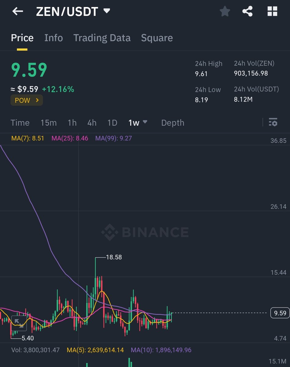Image resolution: width=290 pixels, height=367 pixels.
Task: Switch to the Info tab
Action: coord(54,38)
